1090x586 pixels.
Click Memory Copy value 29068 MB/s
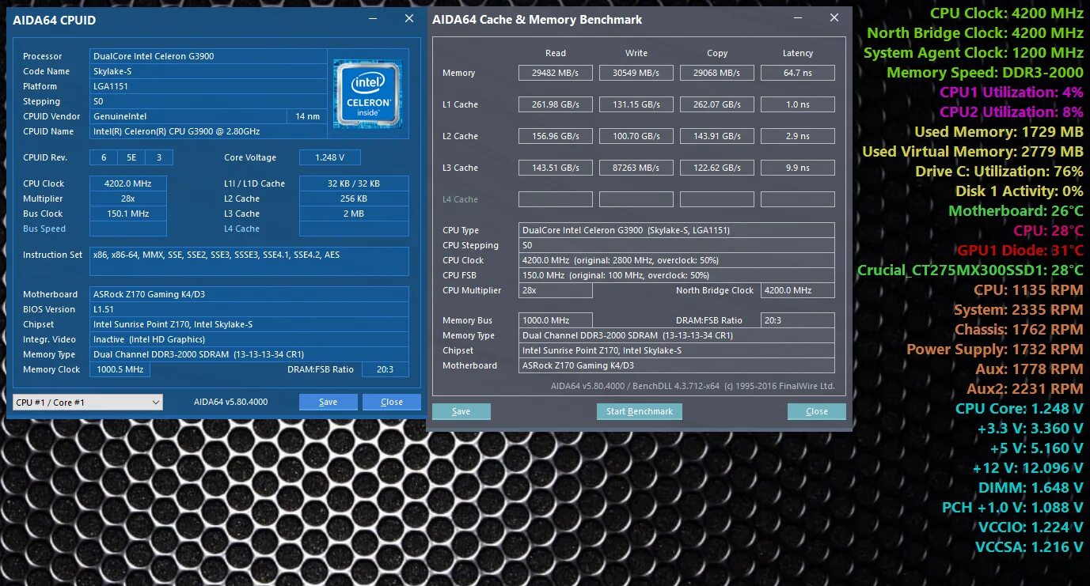717,73
